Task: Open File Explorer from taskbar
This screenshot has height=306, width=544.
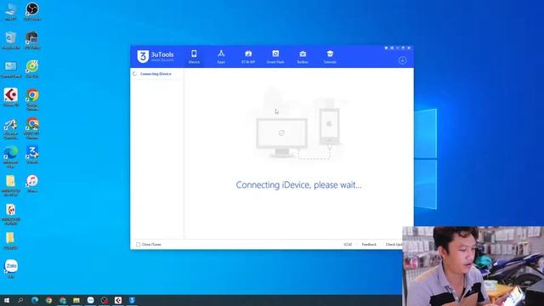Action: click(x=76, y=300)
